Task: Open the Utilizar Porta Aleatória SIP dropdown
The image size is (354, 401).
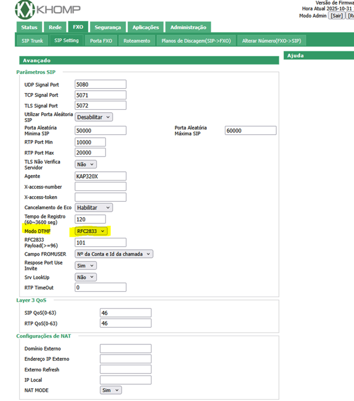Action: tap(94, 117)
